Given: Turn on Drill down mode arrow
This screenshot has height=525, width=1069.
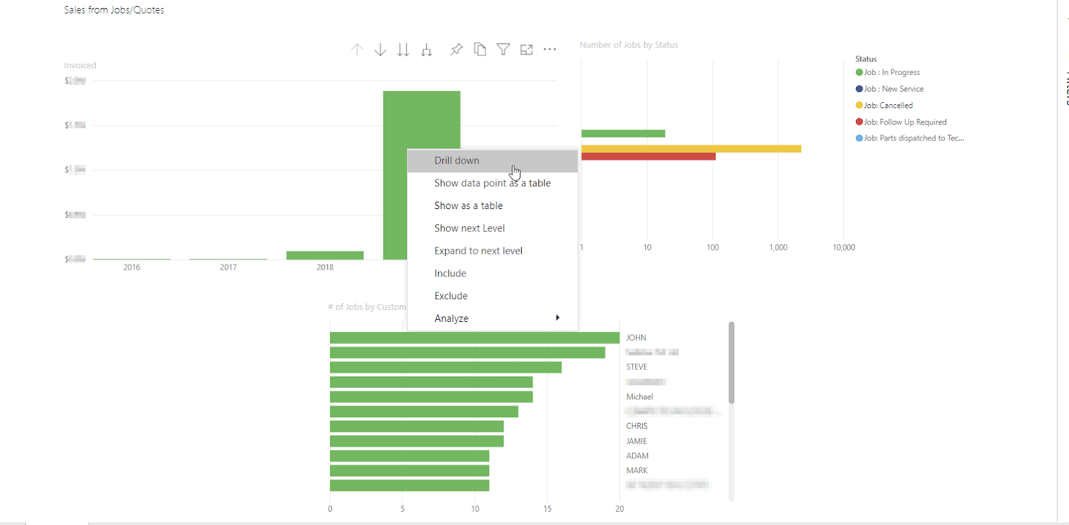Looking at the screenshot, I should point(380,49).
